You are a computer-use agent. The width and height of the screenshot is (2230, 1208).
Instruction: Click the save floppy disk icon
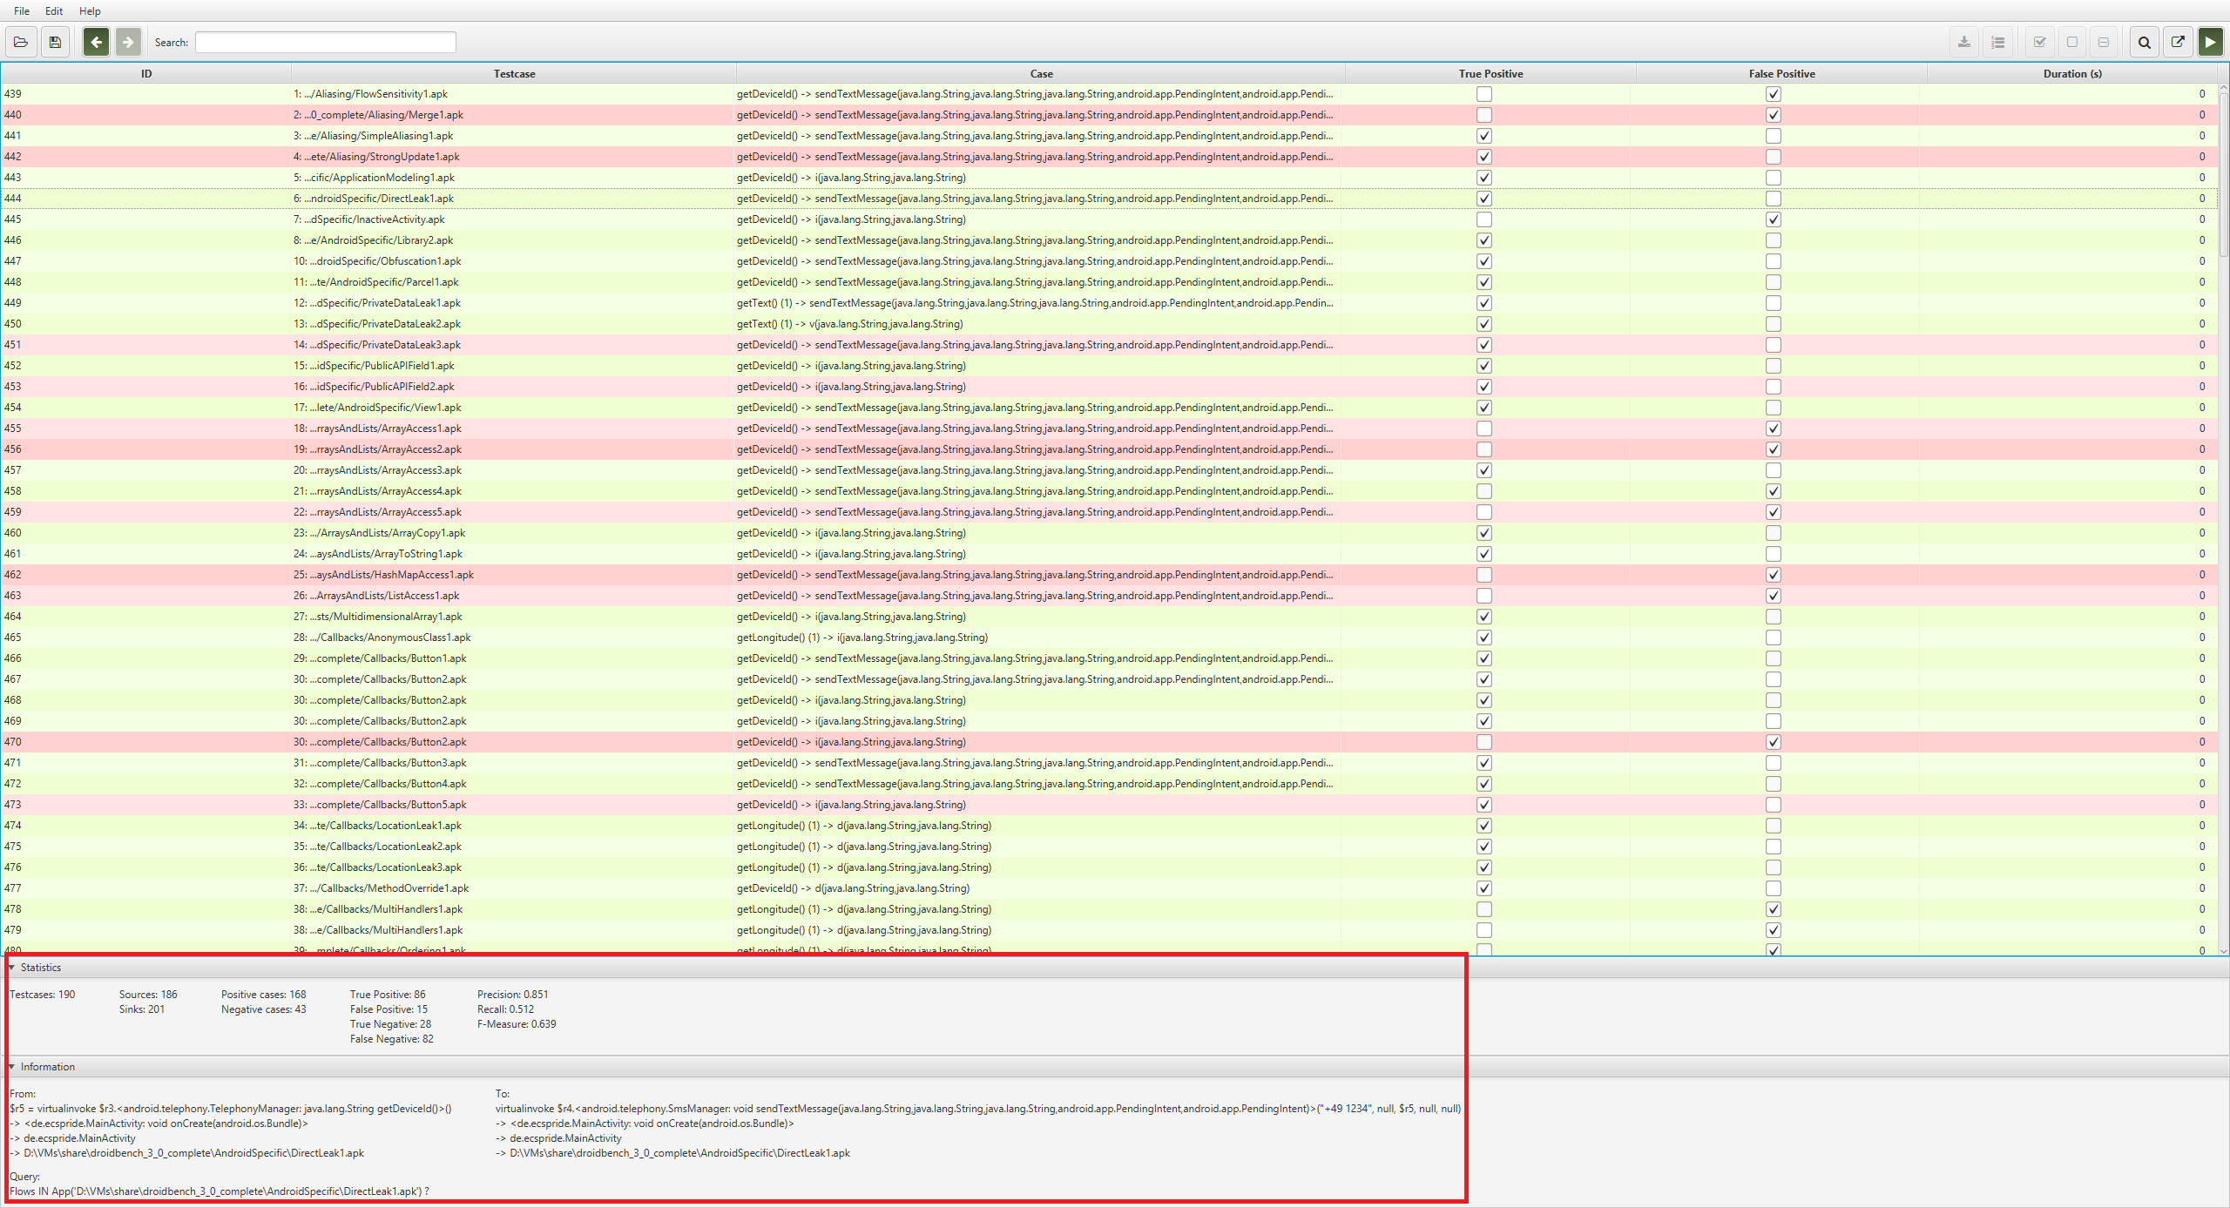pos(55,42)
